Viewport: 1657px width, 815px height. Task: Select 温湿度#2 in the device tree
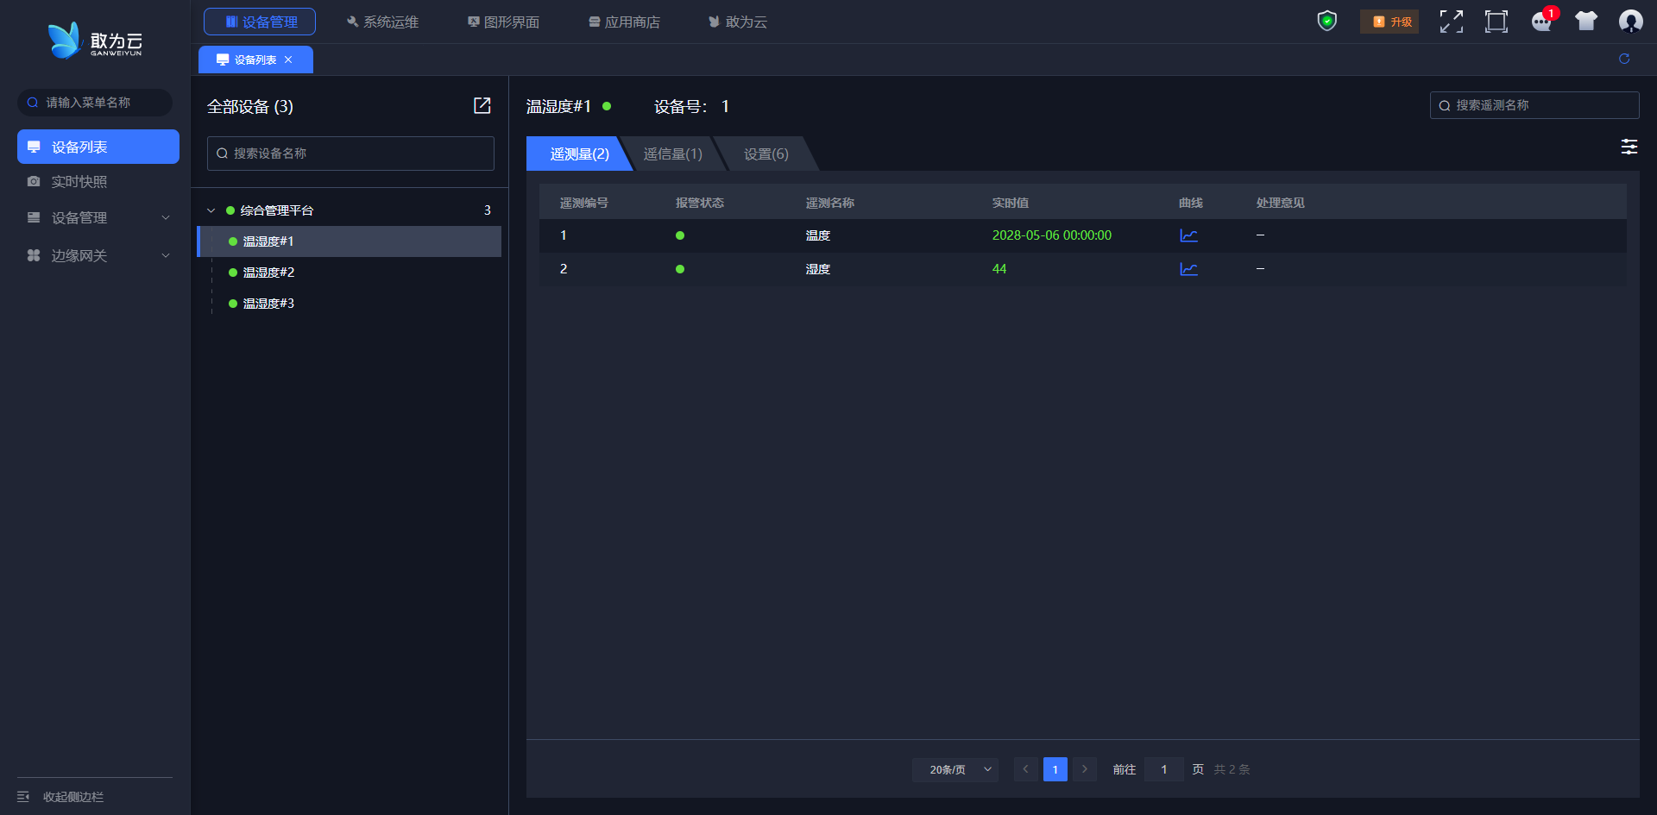[268, 273]
